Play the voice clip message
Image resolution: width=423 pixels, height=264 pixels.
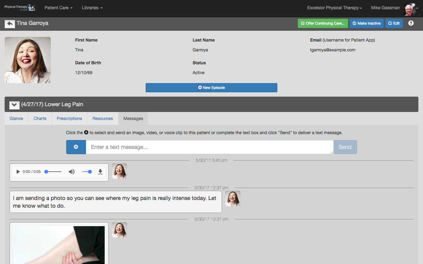click(18, 172)
